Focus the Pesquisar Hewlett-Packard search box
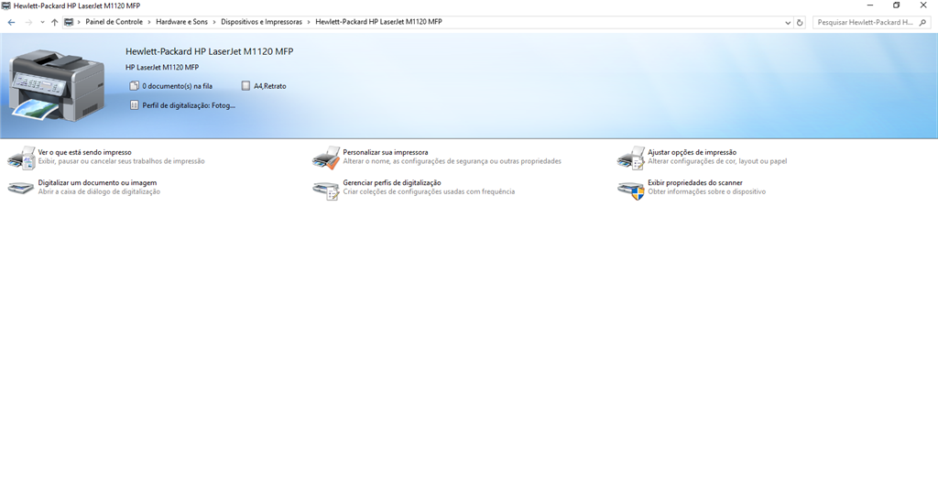The image size is (938, 501). click(865, 22)
